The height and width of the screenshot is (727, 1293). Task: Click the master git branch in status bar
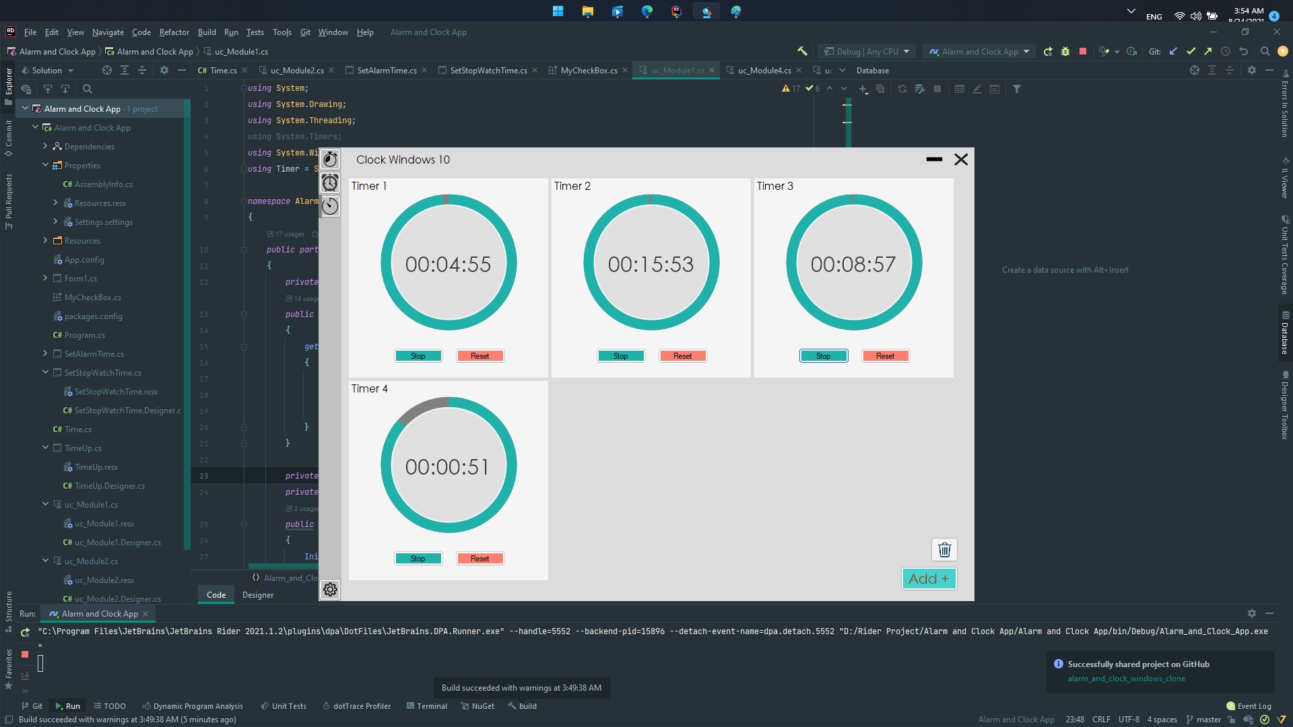pyautogui.click(x=1203, y=720)
